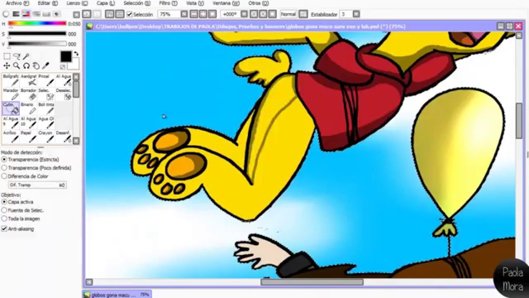The image size is (529, 298).
Task: Select the lasso tool
Action: point(17,56)
